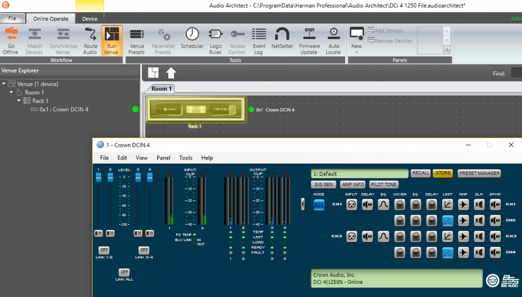Open CH4 SPKR block
Image resolution: width=522 pixels, height=297 pixels.
[x=495, y=253]
